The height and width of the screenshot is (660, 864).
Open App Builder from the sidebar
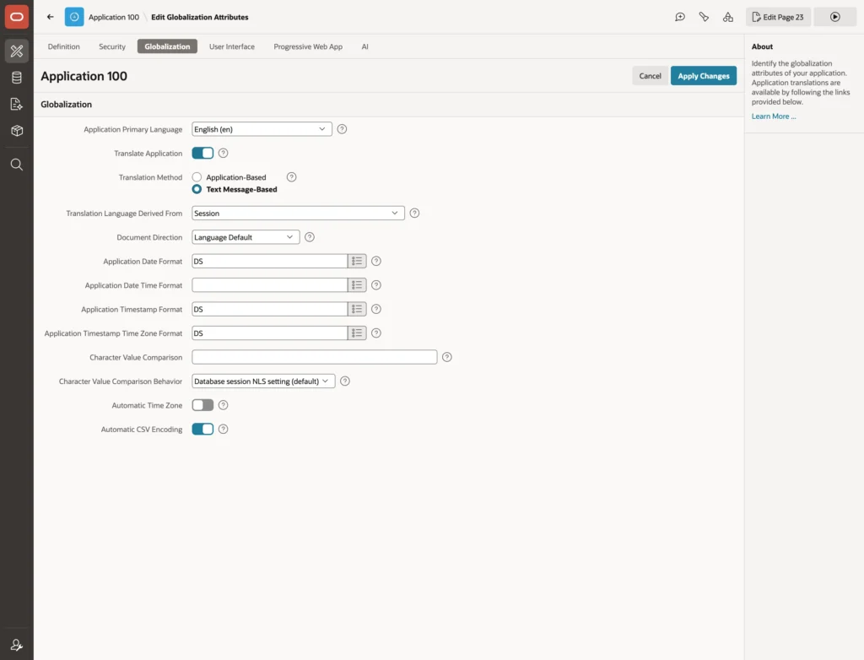click(17, 51)
